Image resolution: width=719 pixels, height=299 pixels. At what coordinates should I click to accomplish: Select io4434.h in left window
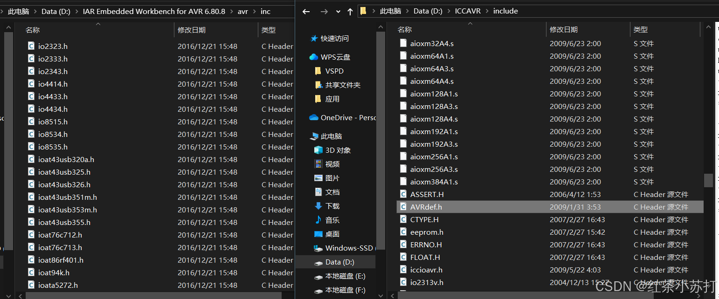tap(53, 109)
